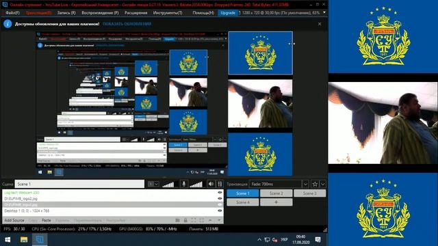Adjust the speaker volume level bars
The height and width of the screenshot is (246, 438).
click(x=196, y=184)
